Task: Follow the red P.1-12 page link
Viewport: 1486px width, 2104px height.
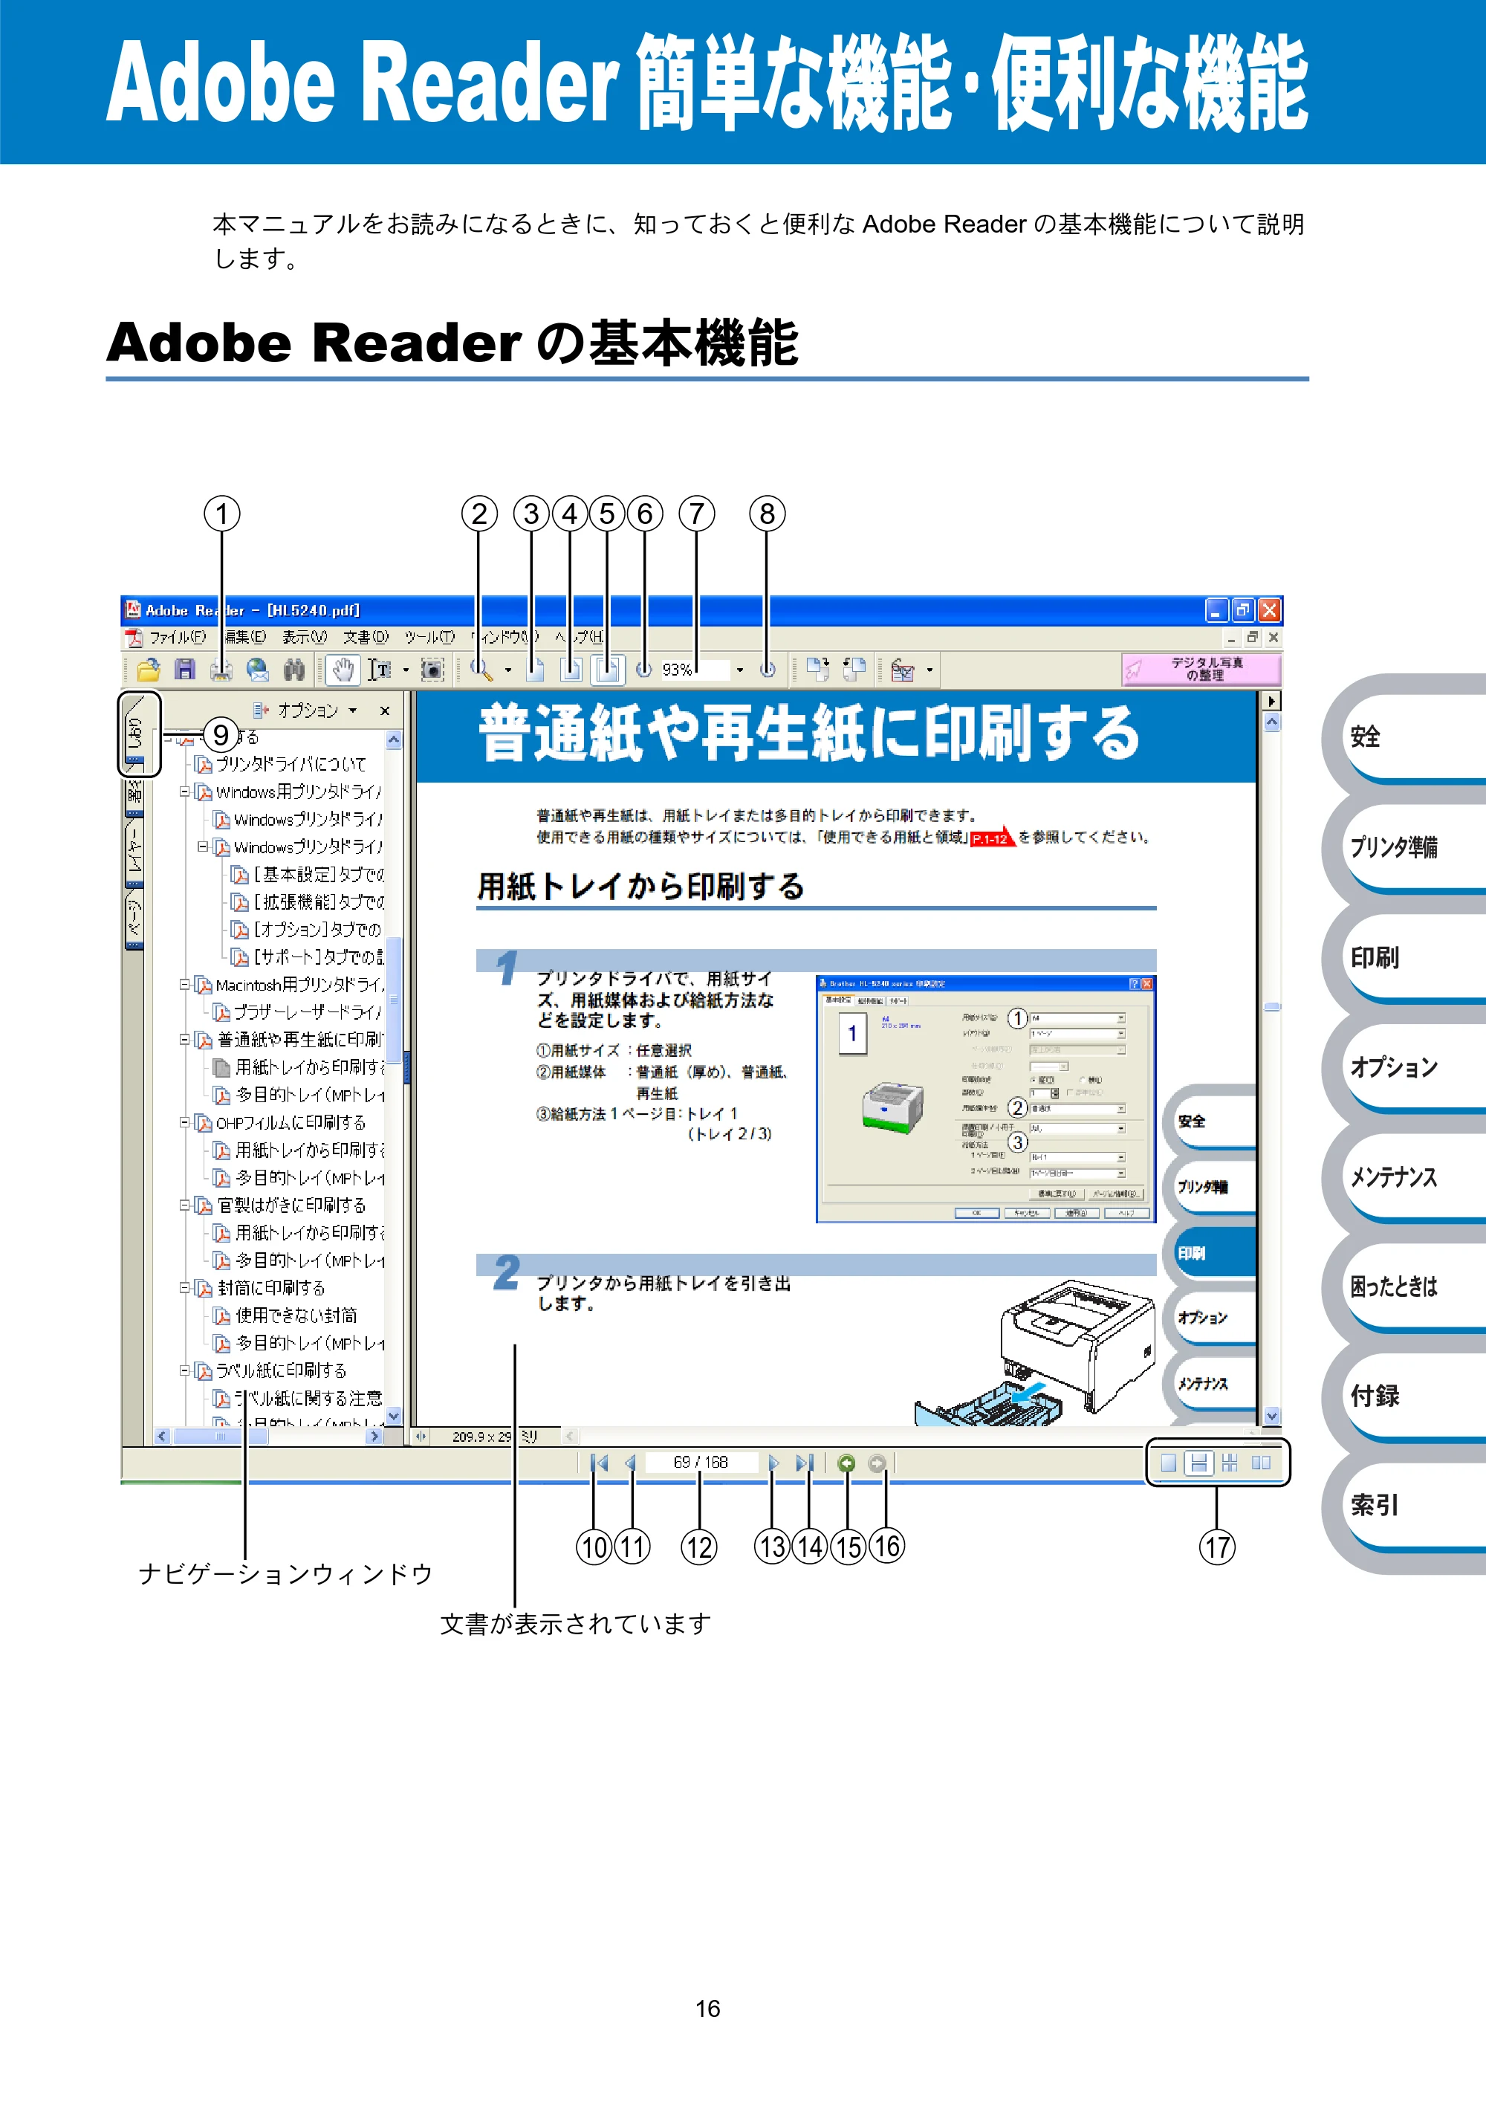Action: point(992,838)
